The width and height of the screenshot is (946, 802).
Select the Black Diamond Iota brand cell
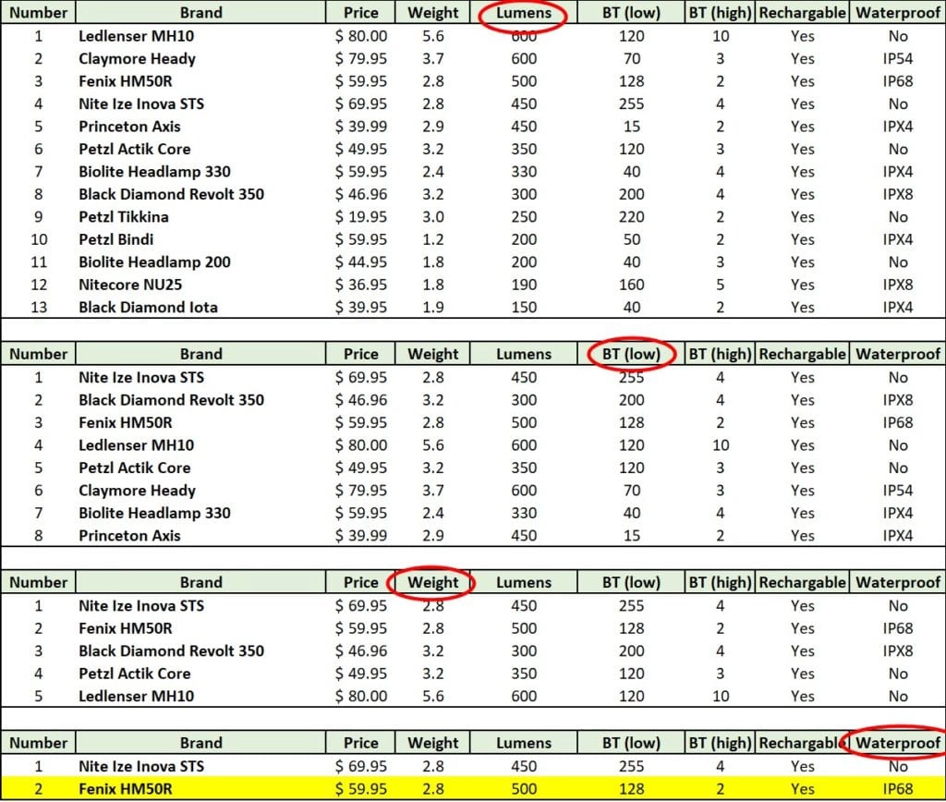148,308
